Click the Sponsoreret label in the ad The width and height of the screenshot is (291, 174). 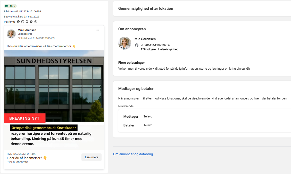coord(25,34)
